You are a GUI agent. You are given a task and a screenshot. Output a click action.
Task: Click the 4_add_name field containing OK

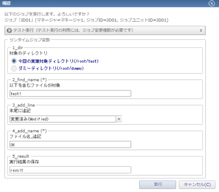coord(70,144)
